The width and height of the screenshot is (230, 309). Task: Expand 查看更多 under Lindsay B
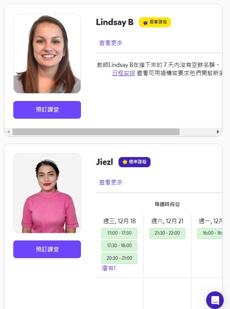111,43
